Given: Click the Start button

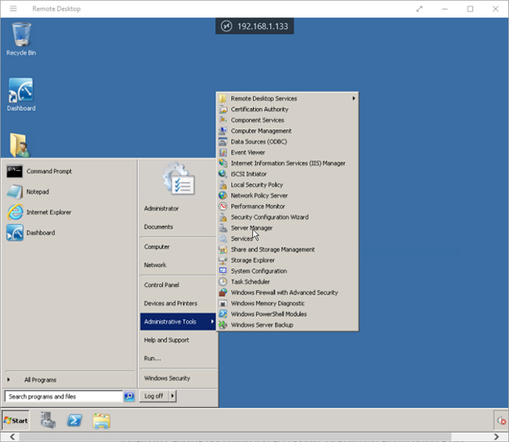Looking at the screenshot, I should pos(16,420).
